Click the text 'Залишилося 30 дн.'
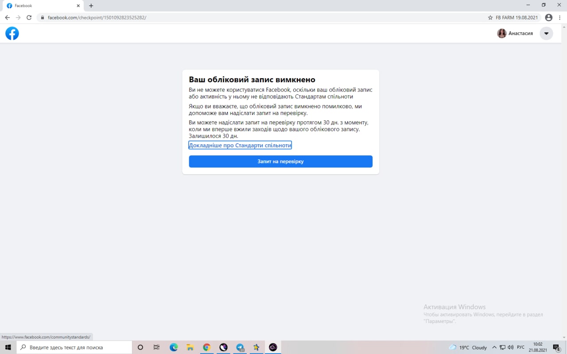 point(214,136)
